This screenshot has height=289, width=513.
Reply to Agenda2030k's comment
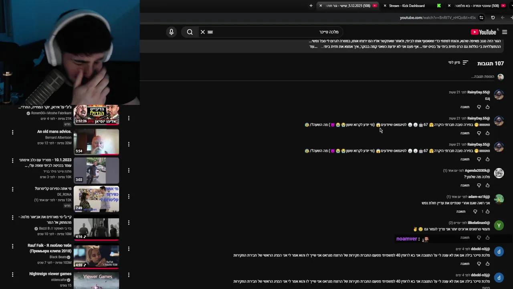(465, 185)
